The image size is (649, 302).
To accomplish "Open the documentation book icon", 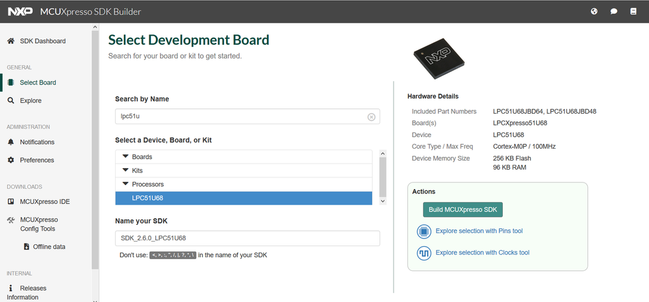I will [633, 12].
